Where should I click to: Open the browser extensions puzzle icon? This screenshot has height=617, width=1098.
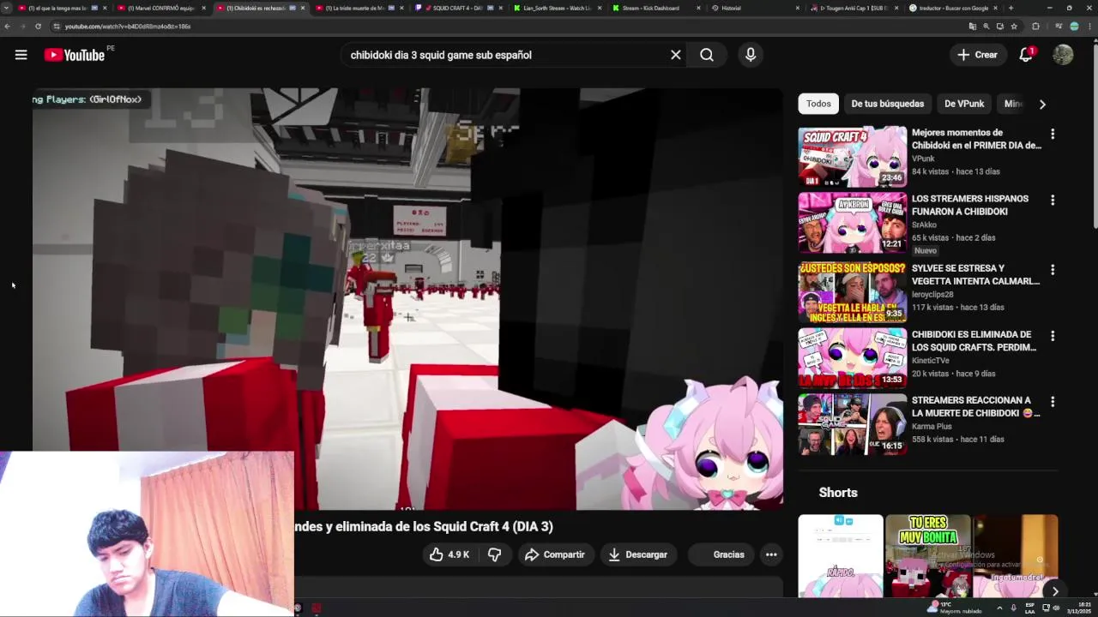[1035, 27]
